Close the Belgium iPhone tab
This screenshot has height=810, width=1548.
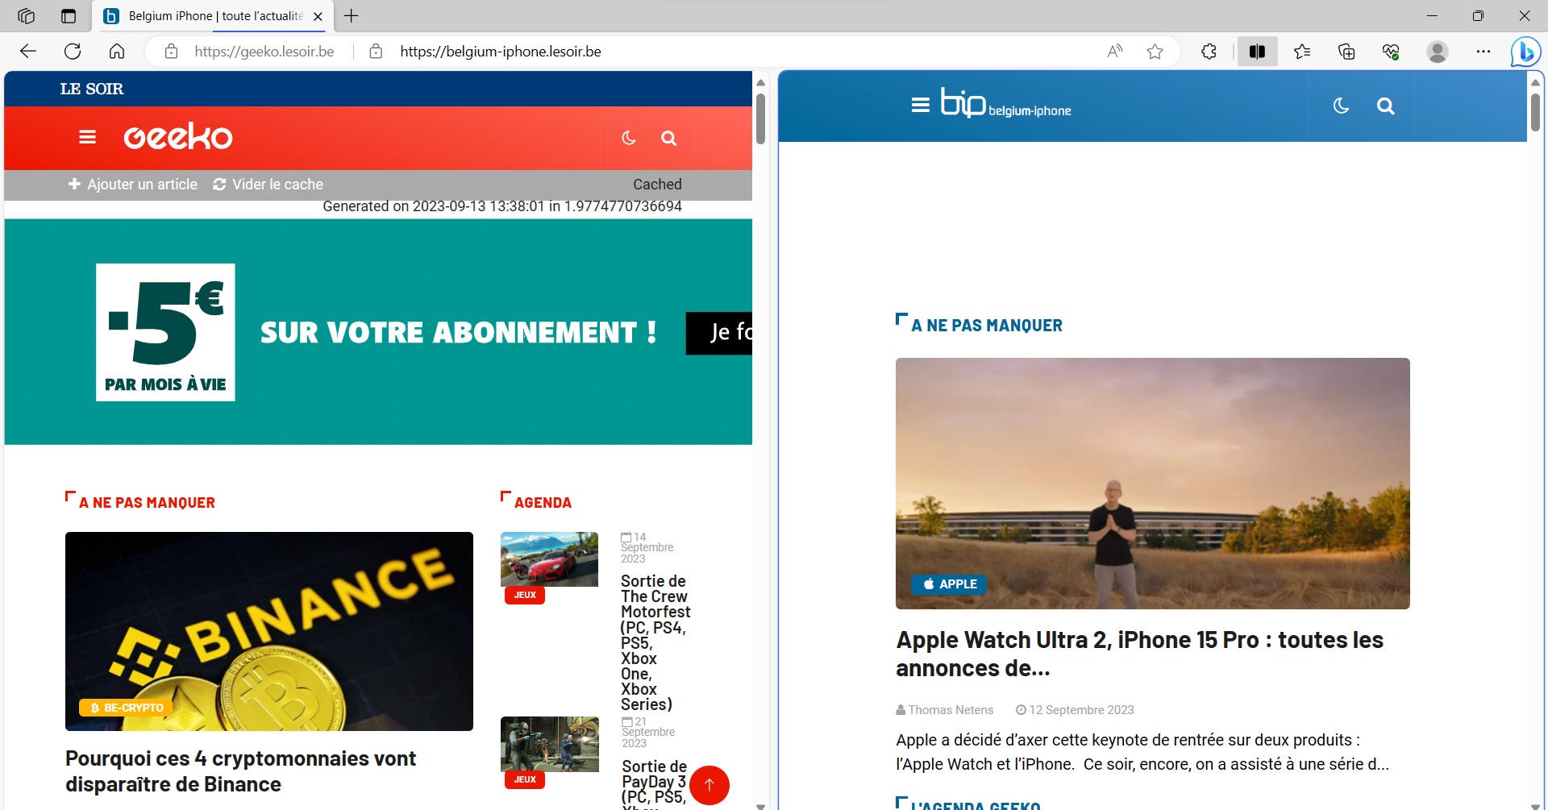tap(318, 16)
